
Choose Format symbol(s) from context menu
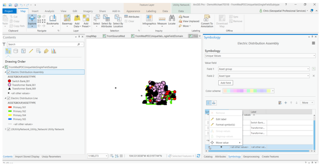pyautogui.click(x=225, y=125)
